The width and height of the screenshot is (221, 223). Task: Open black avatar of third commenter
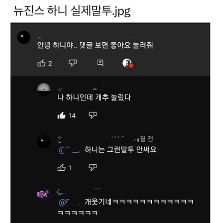44,142
